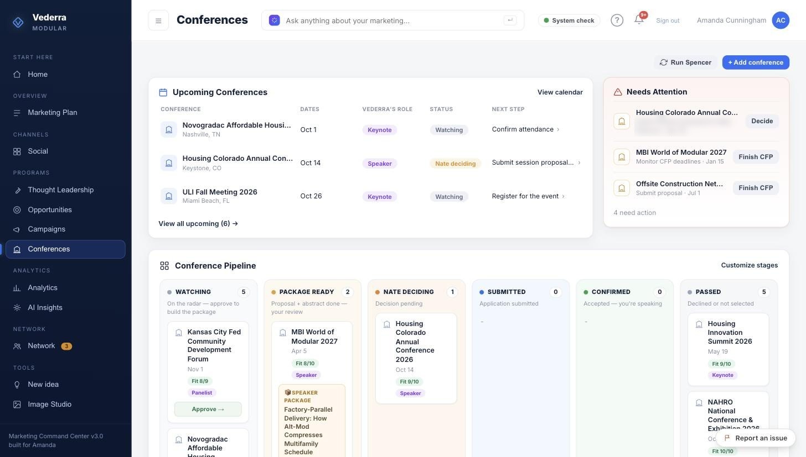Click the Upcoming Conferences calendar icon
Image resolution: width=806 pixels, height=457 pixels.
(x=163, y=92)
